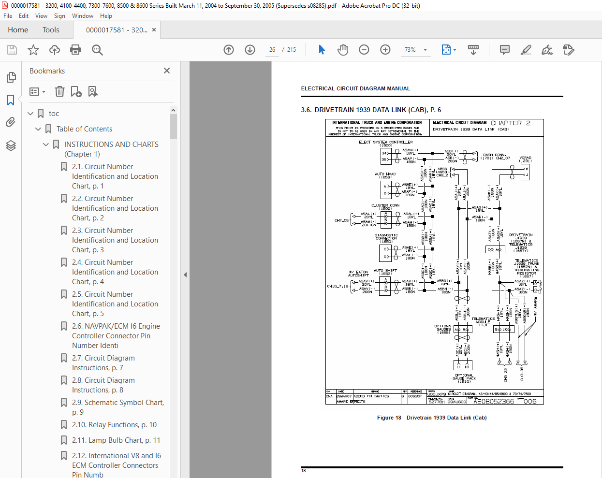Activate the hand pan tool
This screenshot has width=602, height=478.
click(x=343, y=50)
